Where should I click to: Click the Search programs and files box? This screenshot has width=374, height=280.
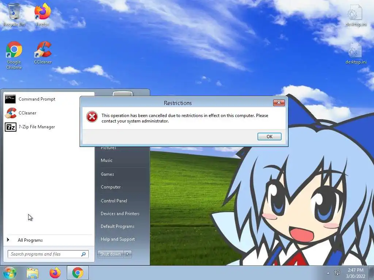point(48,254)
